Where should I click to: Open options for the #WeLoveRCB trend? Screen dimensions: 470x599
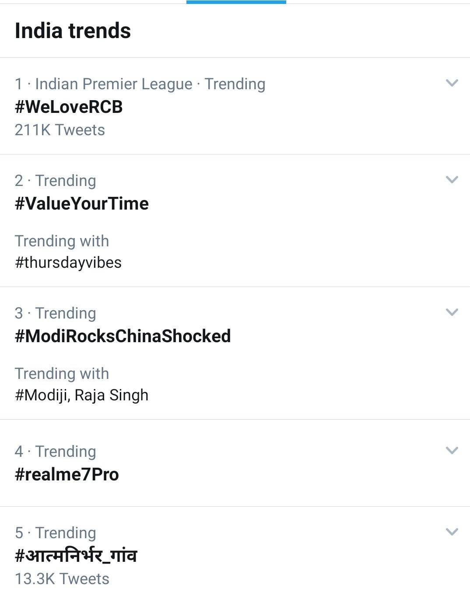click(x=451, y=82)
